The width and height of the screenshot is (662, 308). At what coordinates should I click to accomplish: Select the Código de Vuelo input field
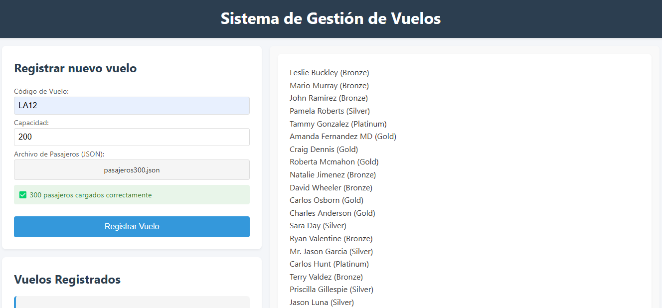(132, 106)
